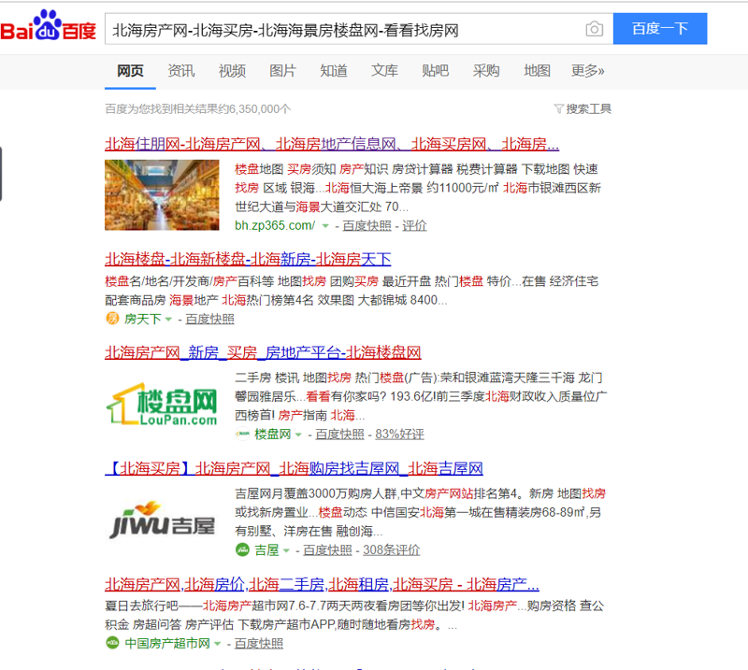Click the jiwu 吉屋 logo thumbnail
The width and height of the screenshot is (748, 670).
162,520
